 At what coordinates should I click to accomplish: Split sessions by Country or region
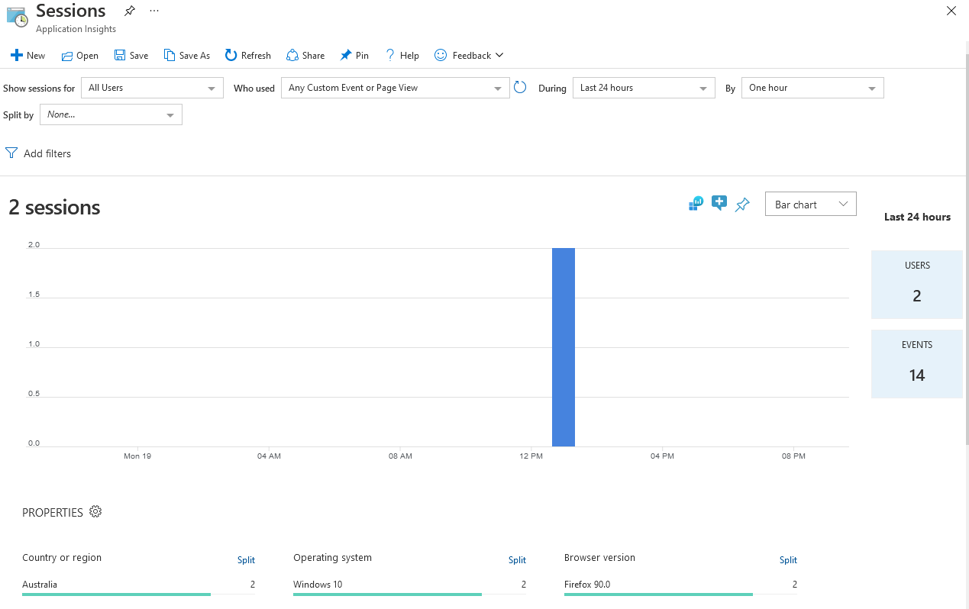coord(246,559)
